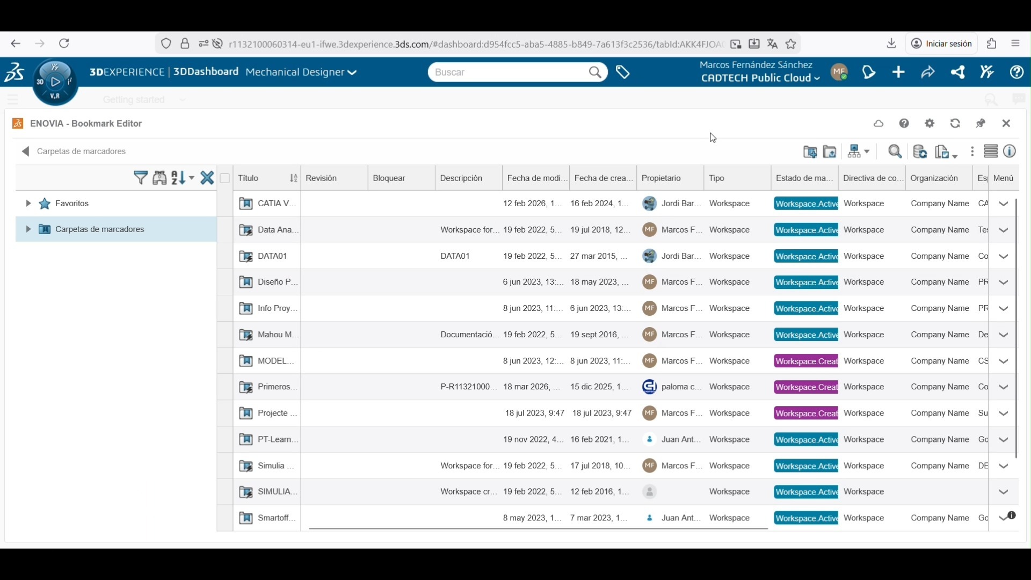
Task: Refresh the Bookmark Editor widget
Action: [955, 124]
